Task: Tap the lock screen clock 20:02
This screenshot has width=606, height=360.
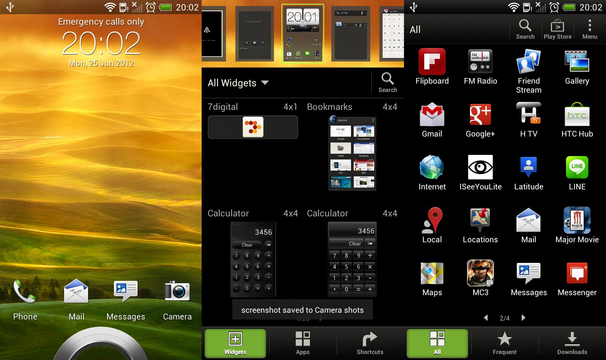Action: pyautogui.click(x=101, y=43)
